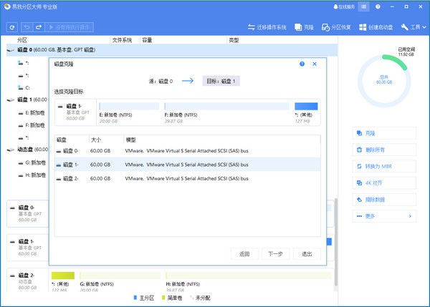This screenshot has height=307, width=430.
Task: Expand the 更多 options in the right panel
Action: tap(384, 215)
